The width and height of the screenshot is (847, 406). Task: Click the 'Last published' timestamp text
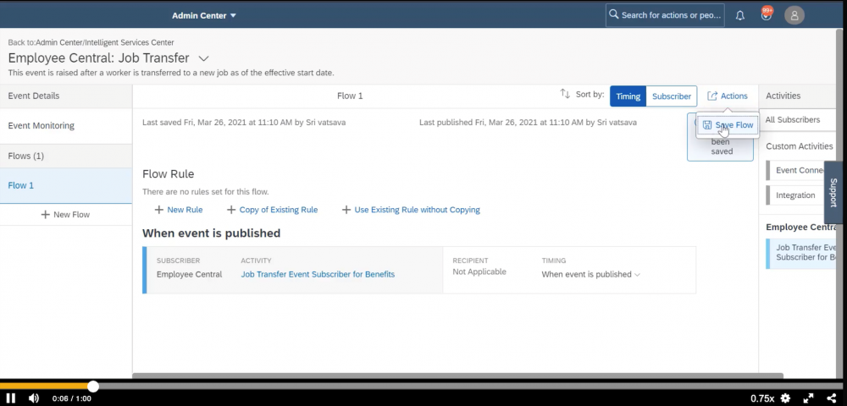pyautogui.click(x=528, y=123)
